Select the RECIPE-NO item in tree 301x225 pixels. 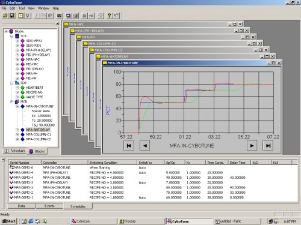click(x=34, y=92)
